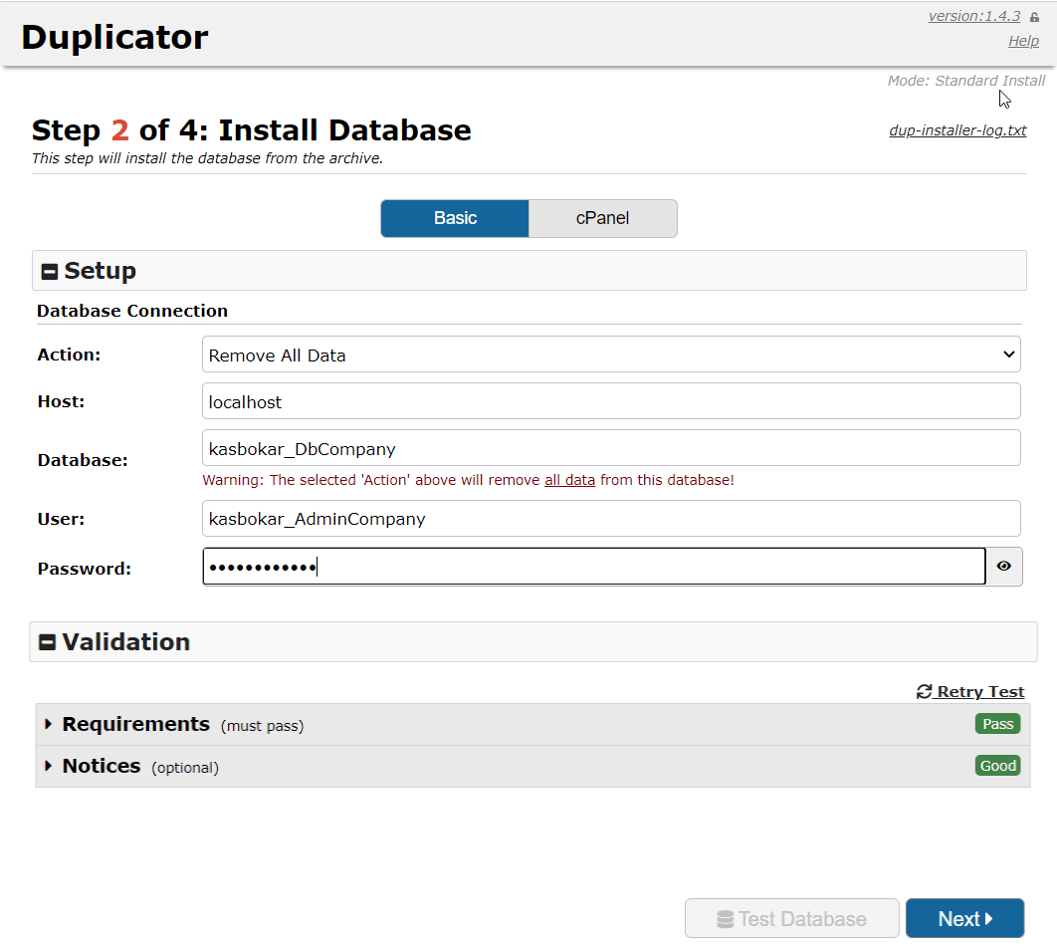Toggle password visibility eye icon
The width and height of the screenshot is (1057, 952).
coord(1003,566)
